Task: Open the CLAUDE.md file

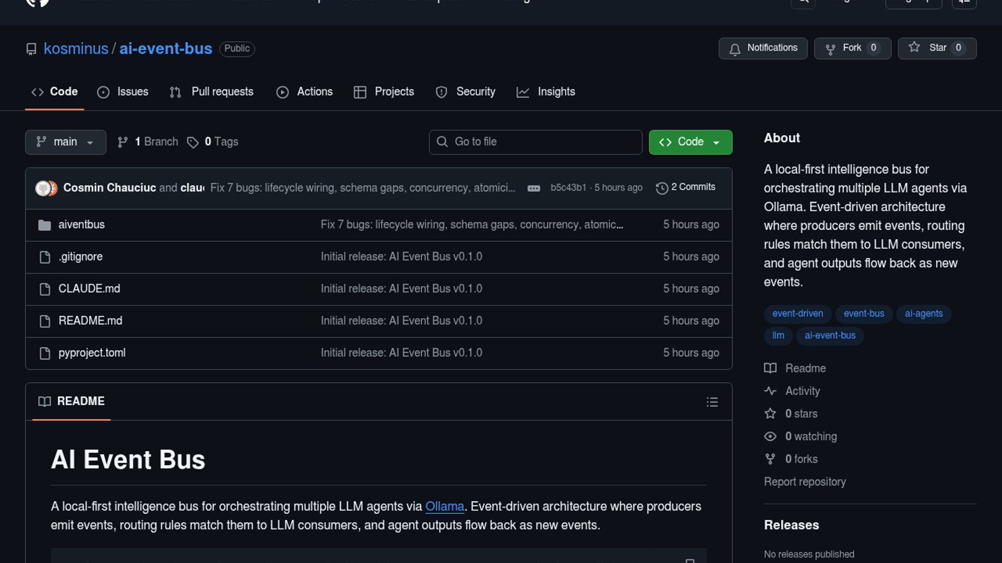Action: 89,289
